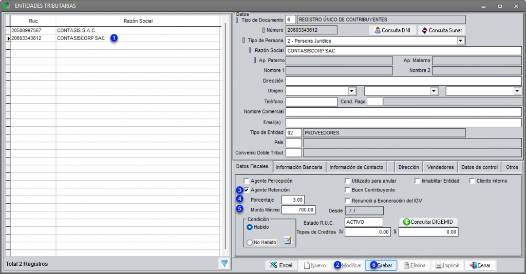The height and width of the screenshot is (274, 526).
Task: Click the Desde date field
Action: [x=364, y=211]
